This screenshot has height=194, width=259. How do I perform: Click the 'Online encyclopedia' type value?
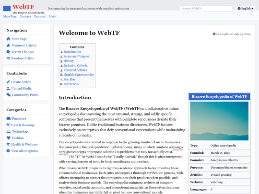click(223, 146)
